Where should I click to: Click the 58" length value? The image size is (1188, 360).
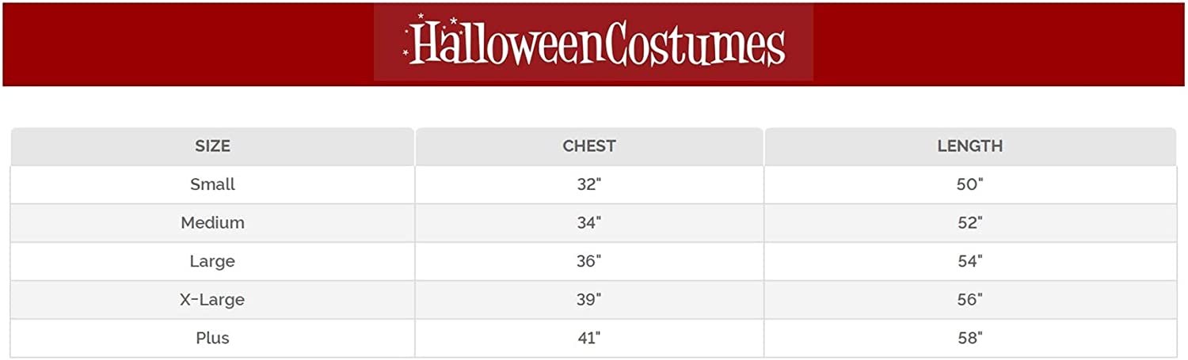pos(969,338)
